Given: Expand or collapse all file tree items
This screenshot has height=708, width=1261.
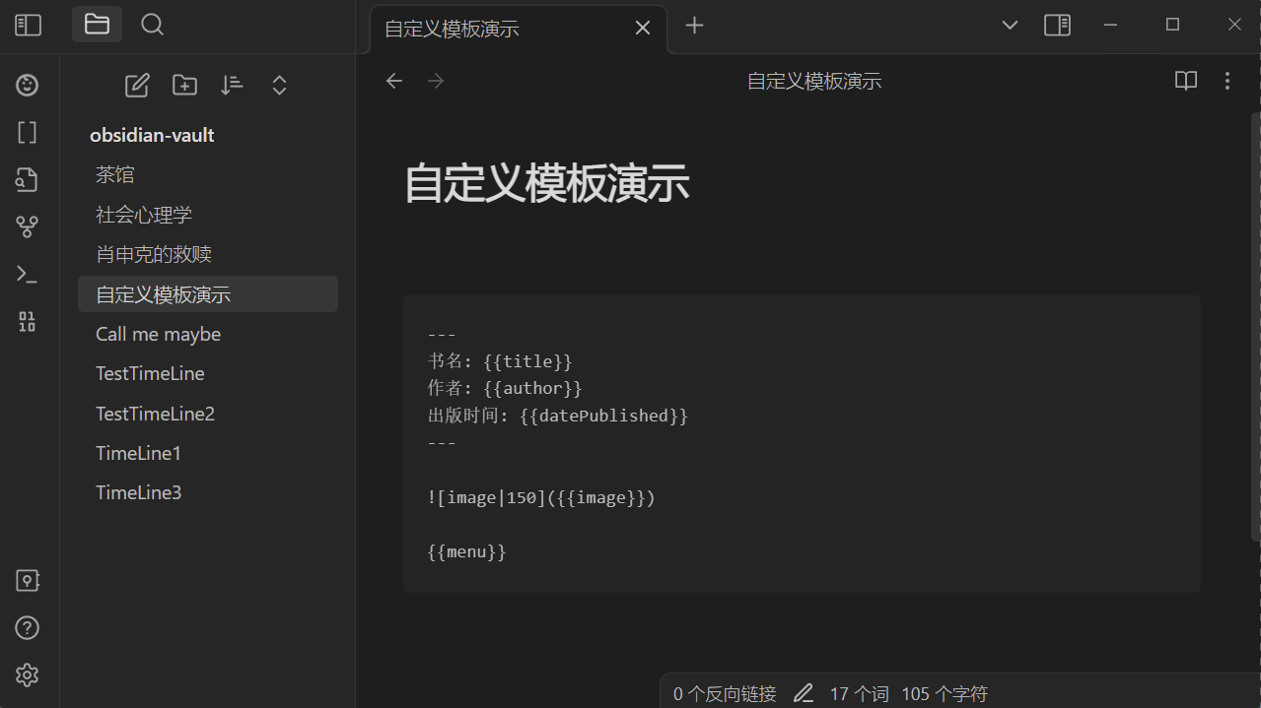Looking at the screenshot, I should (x=279, y=86).
